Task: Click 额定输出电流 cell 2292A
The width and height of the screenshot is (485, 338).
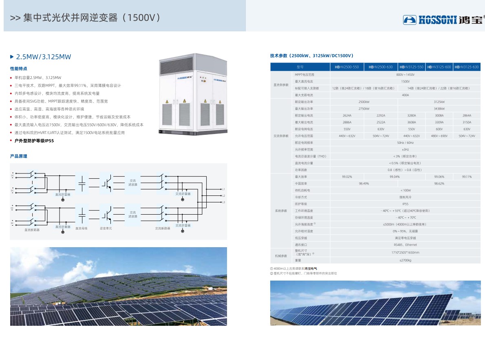Action: [x=381, y=116]
